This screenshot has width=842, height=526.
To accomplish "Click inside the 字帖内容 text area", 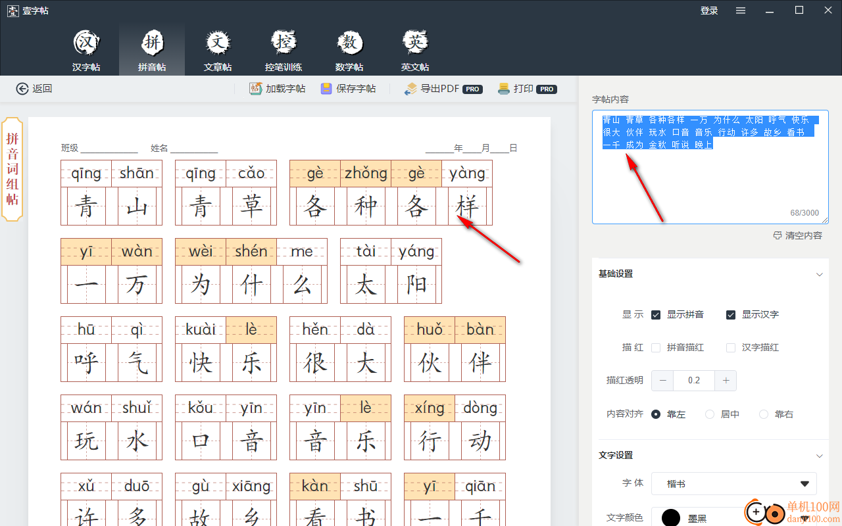I will click(710, 167).
